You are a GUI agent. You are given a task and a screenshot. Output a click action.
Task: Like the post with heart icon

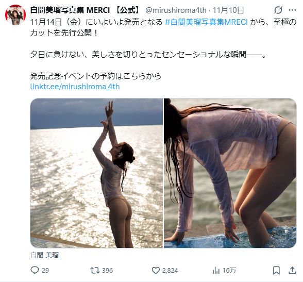[156, 270]
